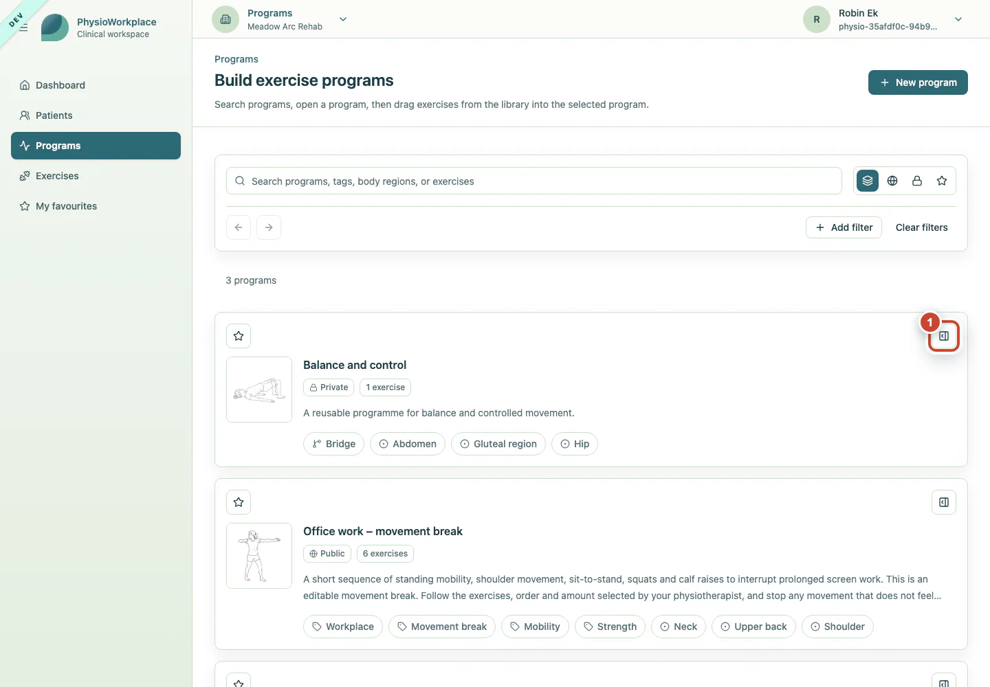The height and width of the screenshot is (687, 990).
Task: Click the Abdomen body region tag
Action: coord(408,444)
